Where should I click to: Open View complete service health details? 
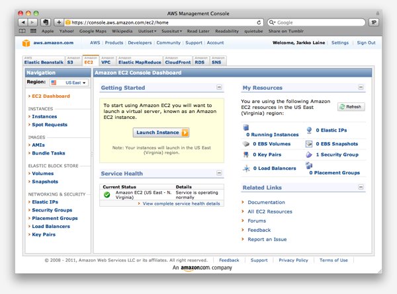(181, 203)
